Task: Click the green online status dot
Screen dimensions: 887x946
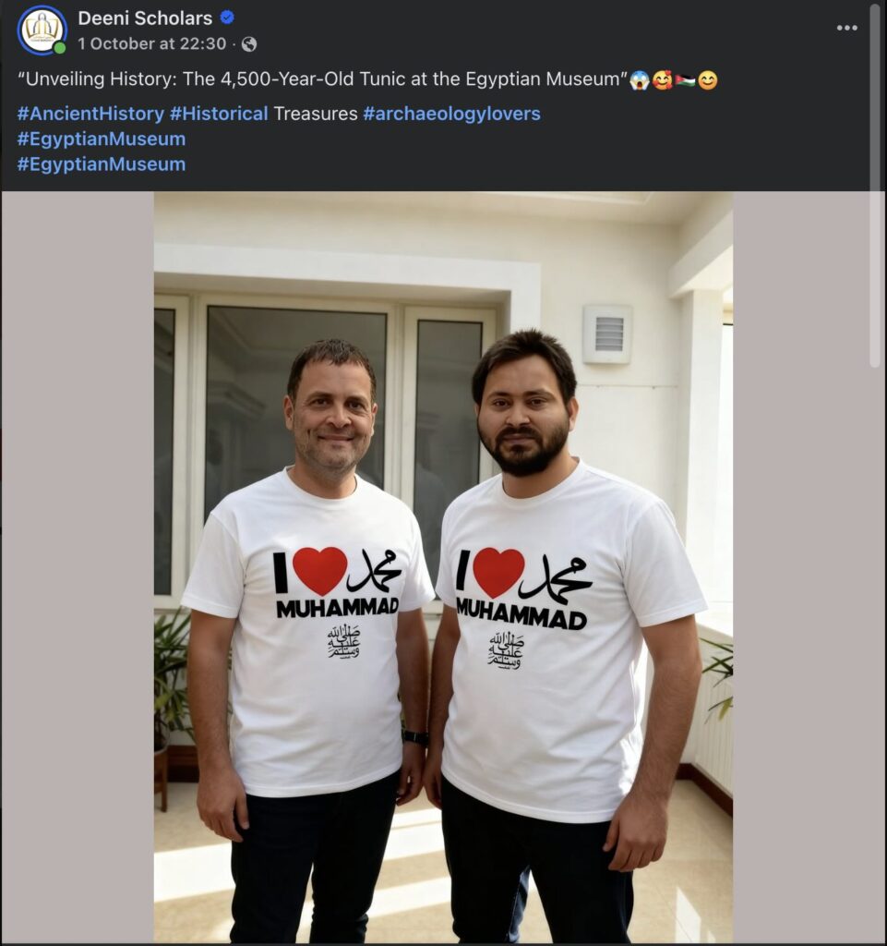Action: click(x=60, y=48)
